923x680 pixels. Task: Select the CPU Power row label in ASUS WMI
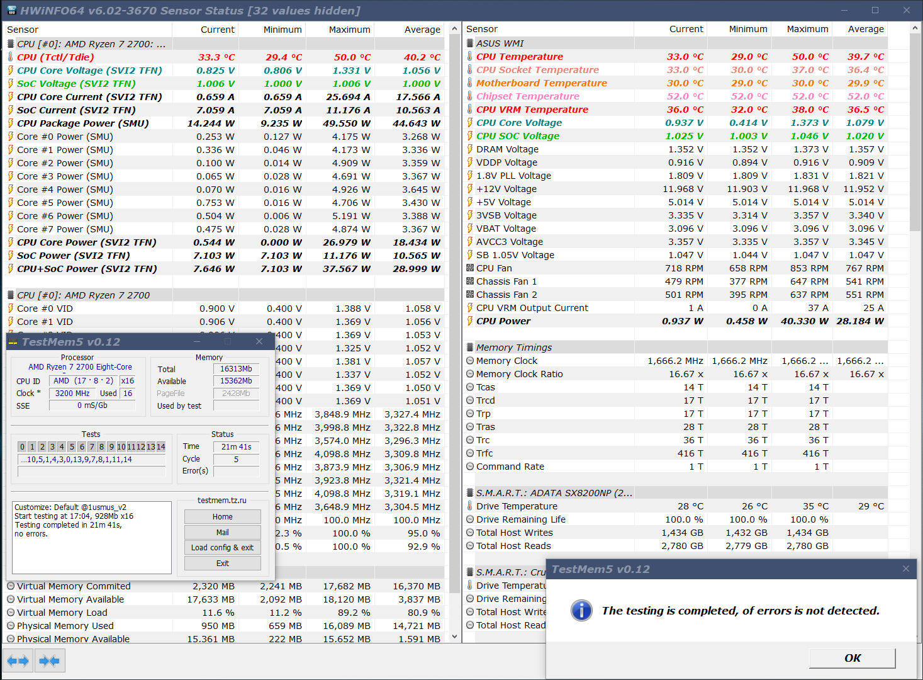click(503, 321)
